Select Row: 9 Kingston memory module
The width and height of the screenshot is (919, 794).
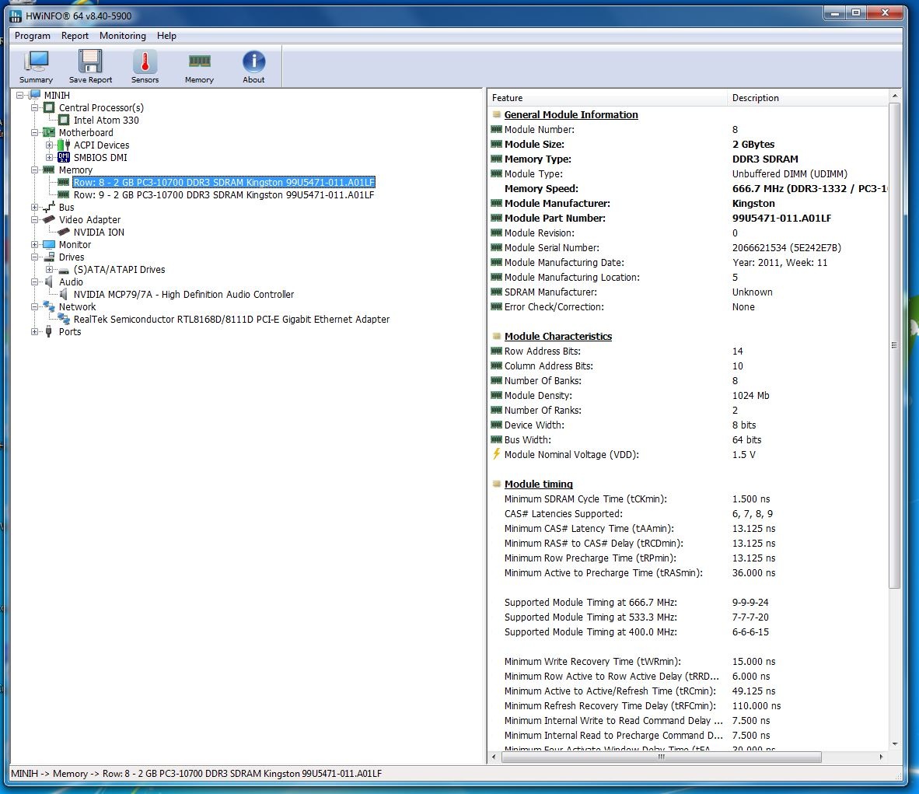point(224,194)
